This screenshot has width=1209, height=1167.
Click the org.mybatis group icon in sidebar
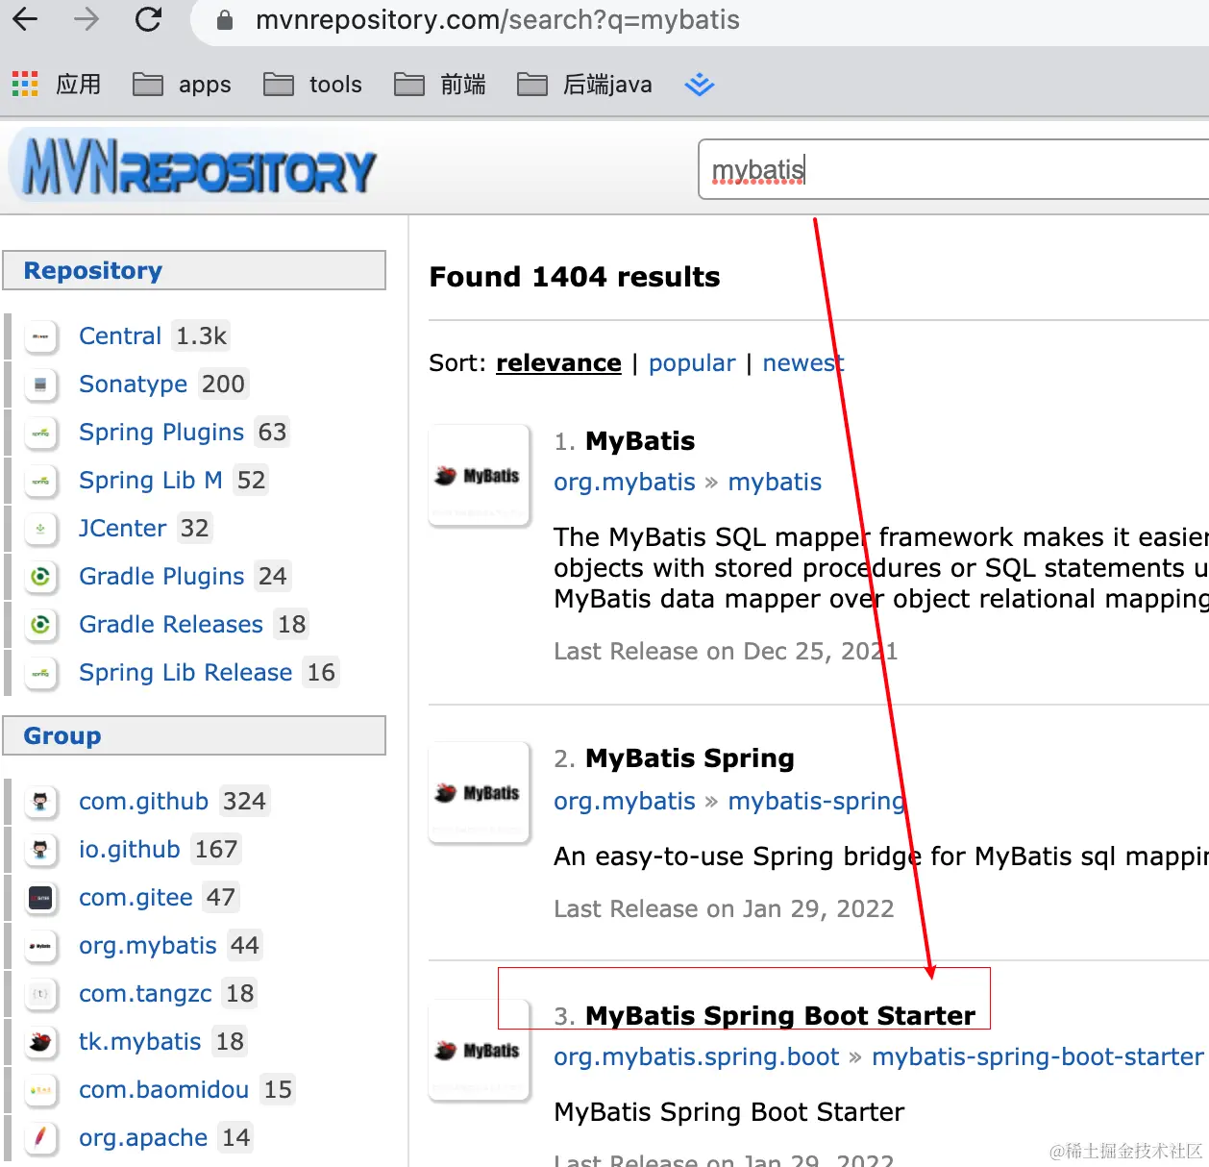click(x=40, y=946)
